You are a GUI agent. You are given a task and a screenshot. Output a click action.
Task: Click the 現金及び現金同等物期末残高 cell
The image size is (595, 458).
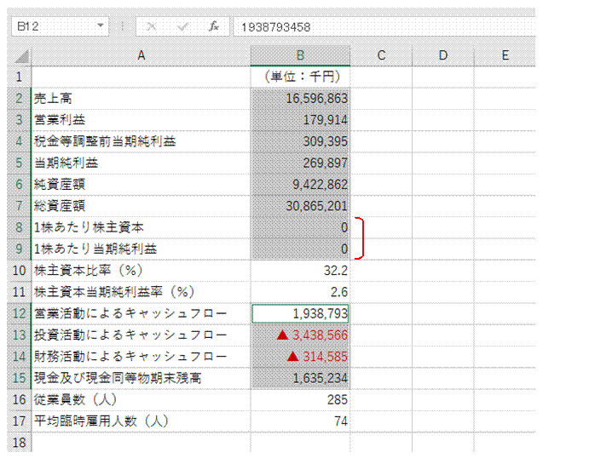click(x=141, y=378)
